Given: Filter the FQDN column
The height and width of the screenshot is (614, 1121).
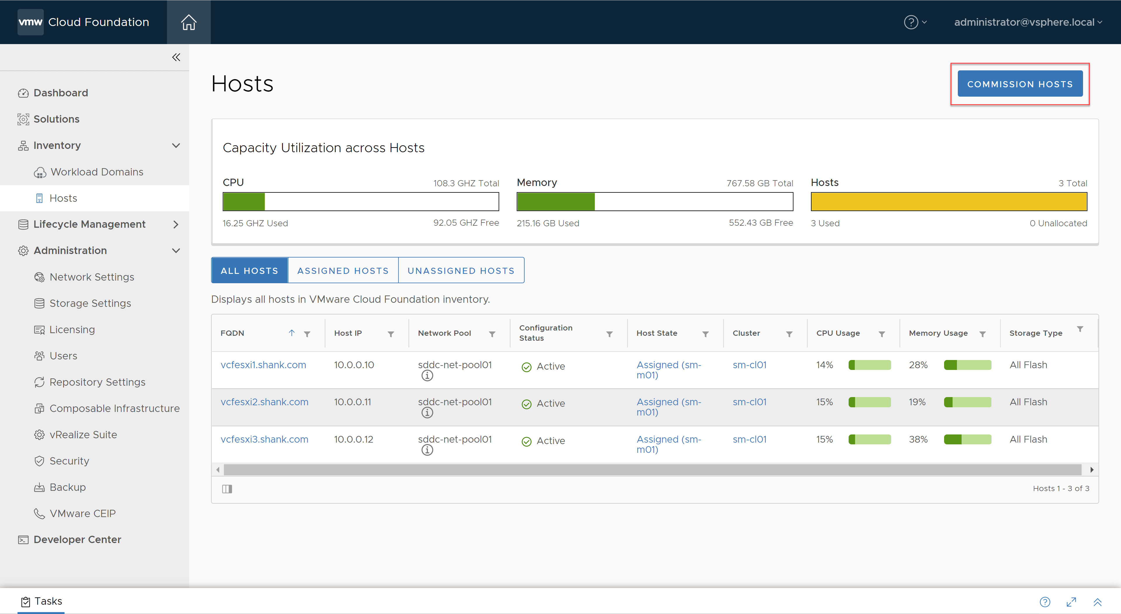Looking at the screenshot, I should (x=307, y=334).
